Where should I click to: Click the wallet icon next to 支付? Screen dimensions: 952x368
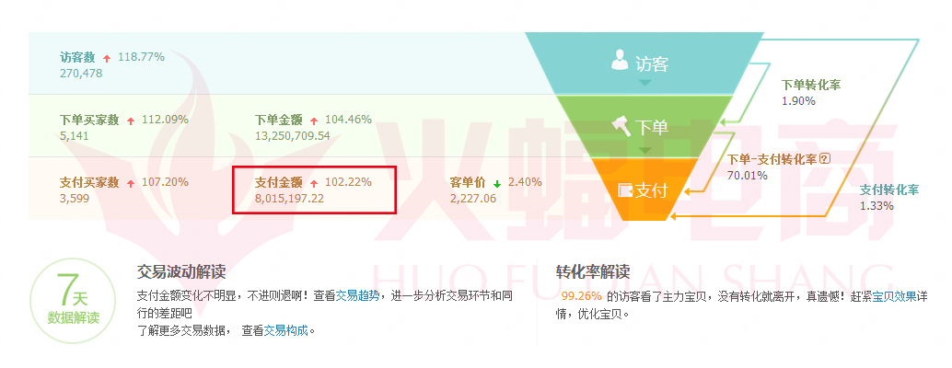tap(625, 190)
